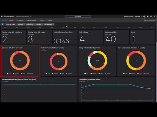The height and width of the screenshot is (117, 157).
Task: Toggle High legend in Container vulnerabilities chart
Action: (x=62, y=73)
